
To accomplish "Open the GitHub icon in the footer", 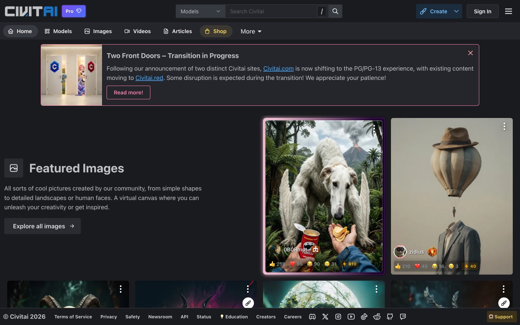I will coord(390,317).
